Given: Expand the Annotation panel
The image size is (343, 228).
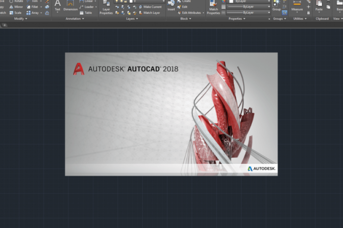Looking at the screenshot, I should click(75, 19).
